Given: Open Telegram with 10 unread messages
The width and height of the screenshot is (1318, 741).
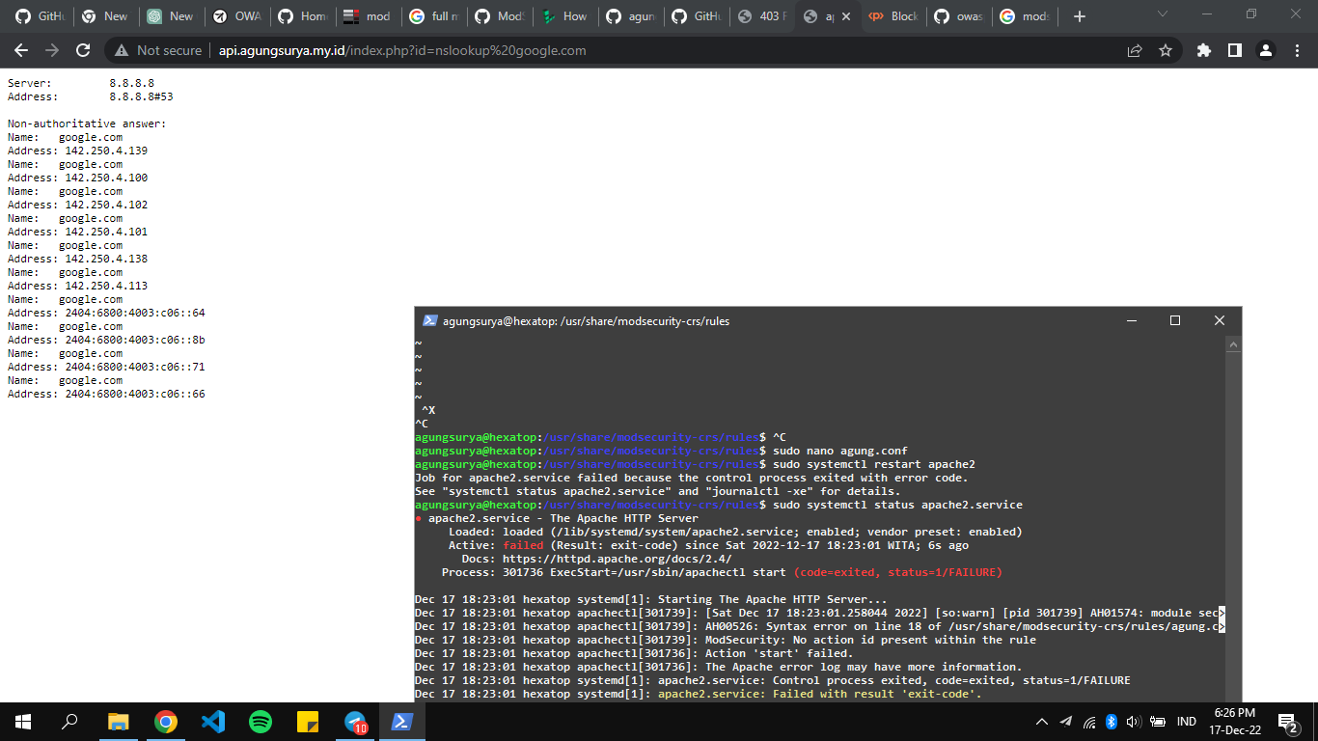Looking at the screenshot, I should (356, 721).
